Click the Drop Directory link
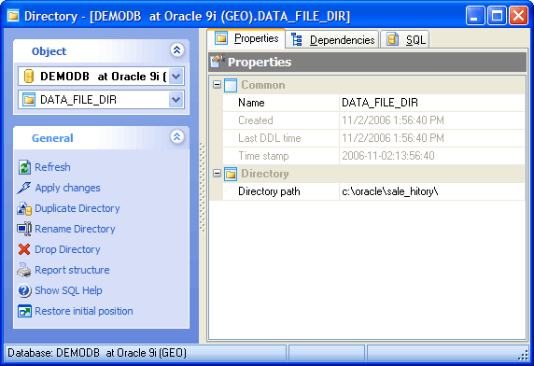Viewport: 534px width, 366px height. 67,249
